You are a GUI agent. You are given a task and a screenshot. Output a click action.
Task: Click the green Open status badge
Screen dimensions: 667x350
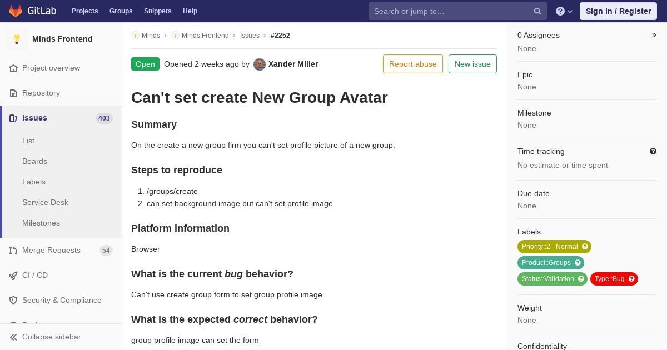[145, 64]
